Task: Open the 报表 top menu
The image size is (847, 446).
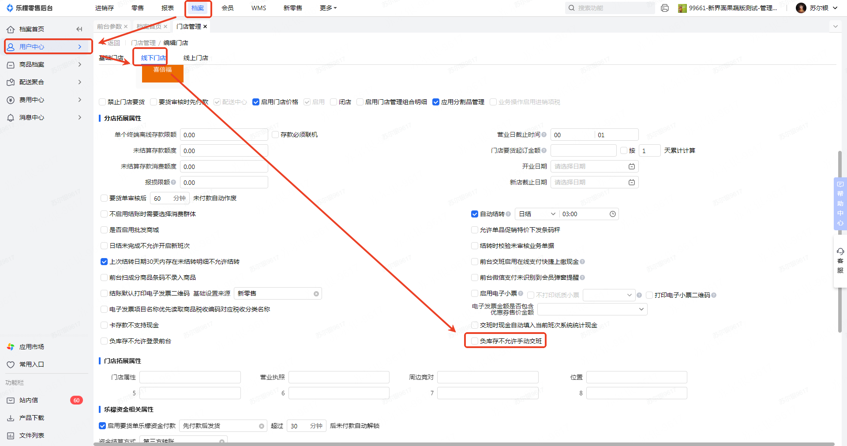Action: pos(168,8)
